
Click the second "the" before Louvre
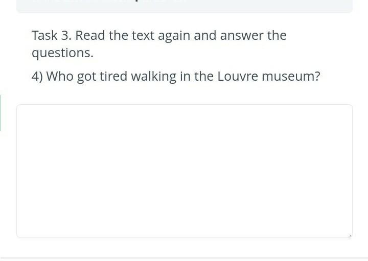coord(204,77)
